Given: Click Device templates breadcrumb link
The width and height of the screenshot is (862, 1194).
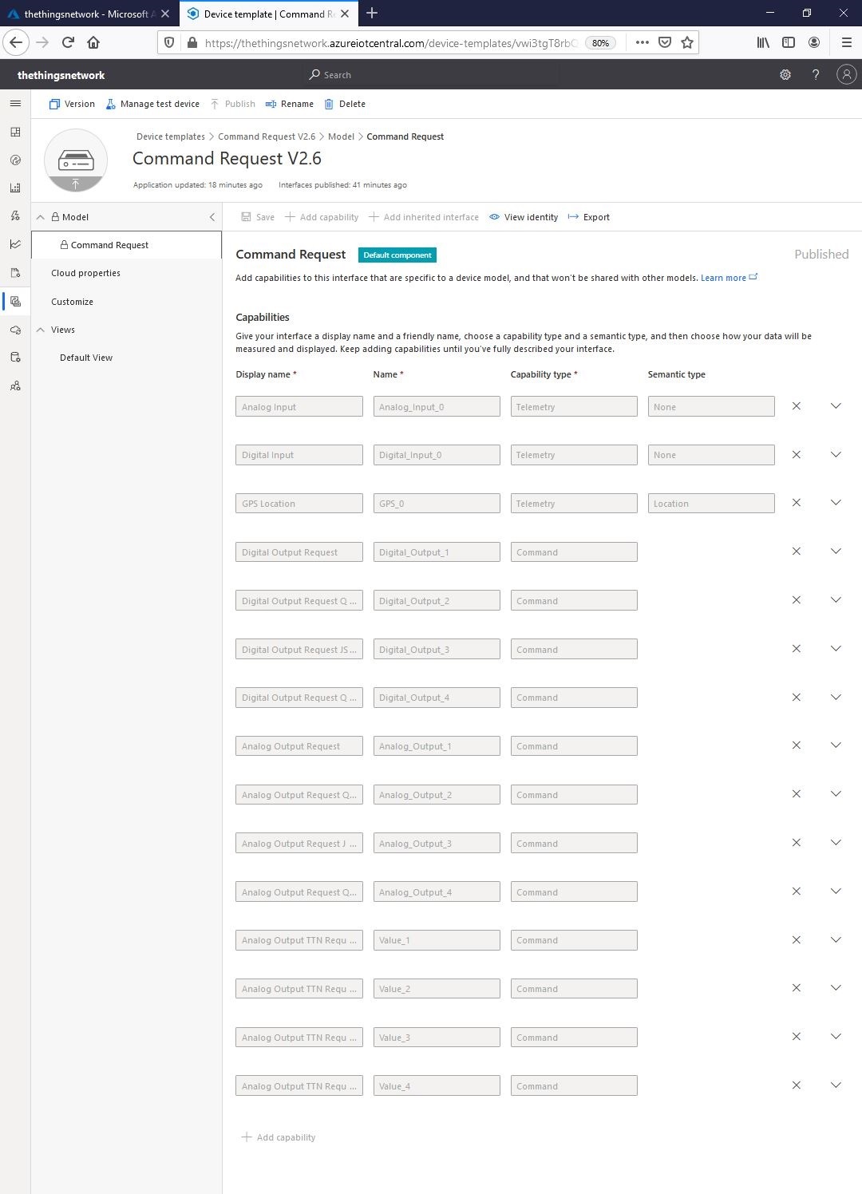Looking at the screenshot, I should pyautogui.click(x=170, y=136).
